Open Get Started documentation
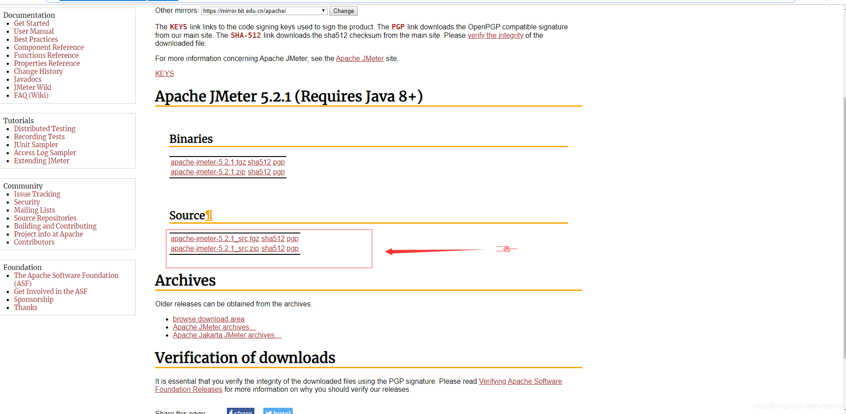 [x=32, y=23]
